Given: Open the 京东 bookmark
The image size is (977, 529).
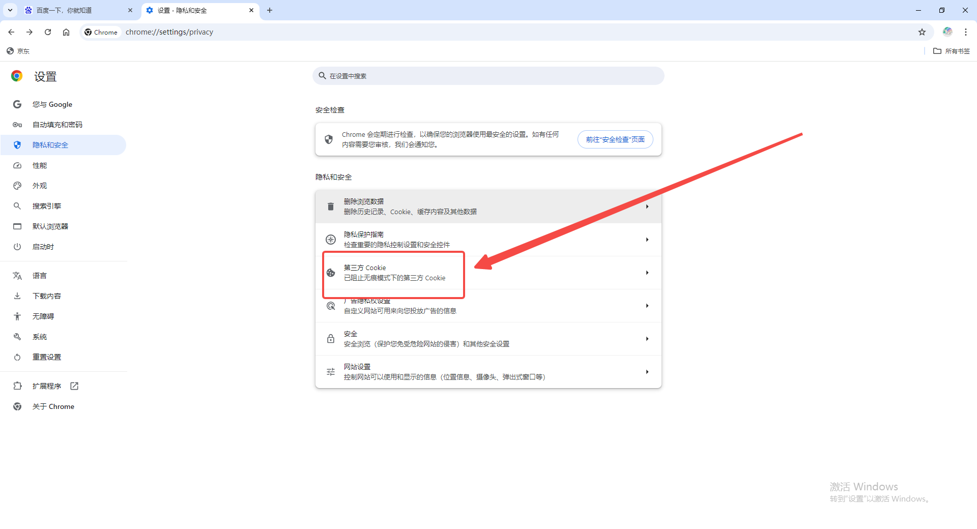Looking at the screenshot, I should point(18,51).
